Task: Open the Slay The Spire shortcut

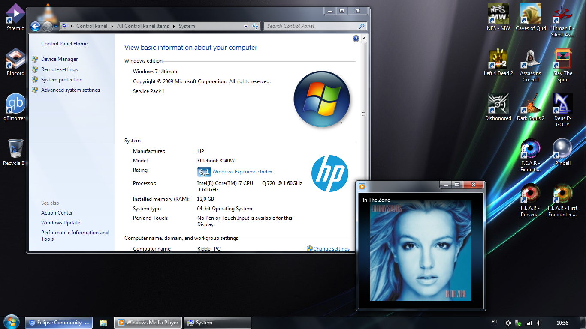Action: 562,59
